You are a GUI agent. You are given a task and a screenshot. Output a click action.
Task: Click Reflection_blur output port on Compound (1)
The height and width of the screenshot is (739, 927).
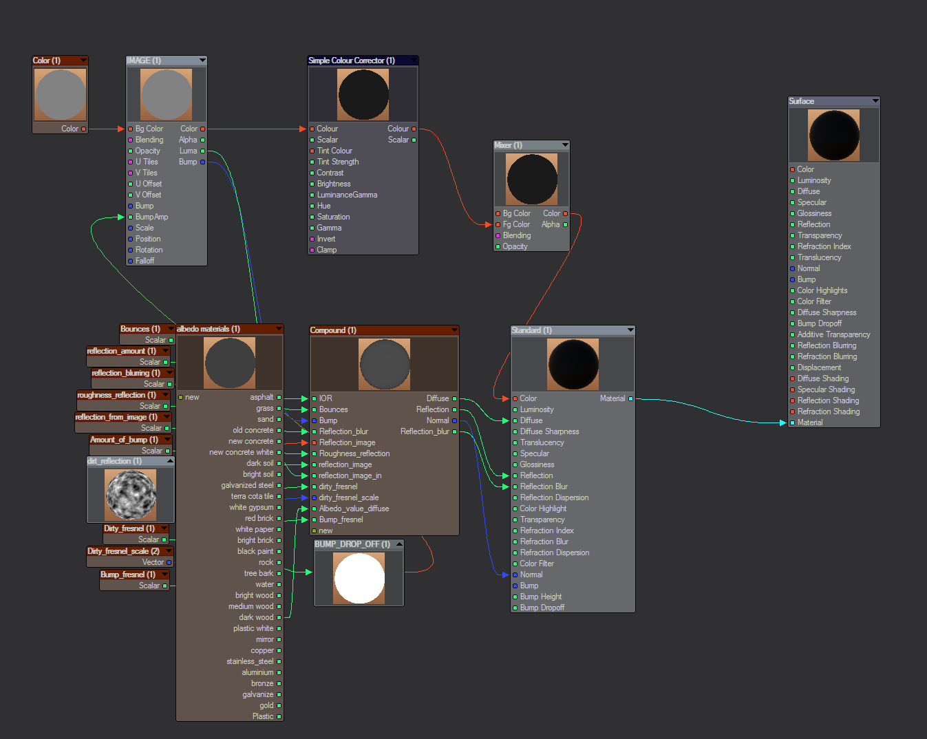pyautogui.click(x=454, y=431)
